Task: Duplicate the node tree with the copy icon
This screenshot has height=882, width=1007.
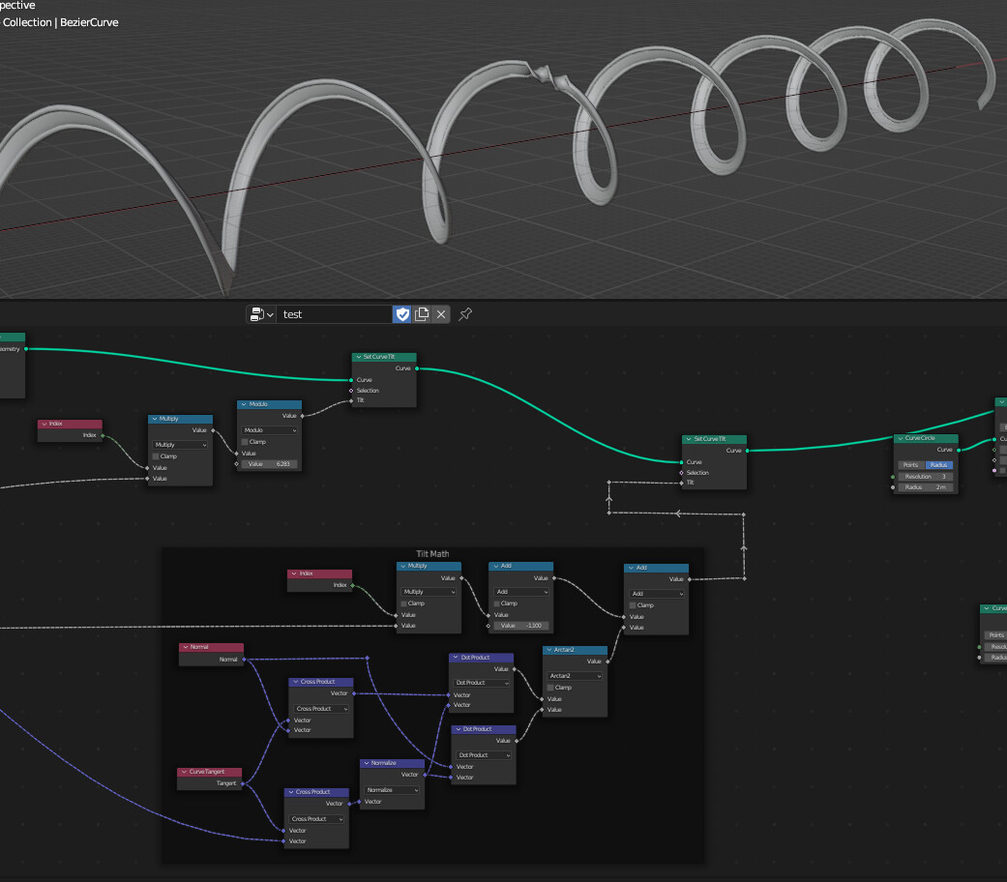Action: [x=422, y=313]
